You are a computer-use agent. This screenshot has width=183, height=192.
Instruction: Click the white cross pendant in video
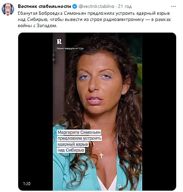tap(101, 156)
